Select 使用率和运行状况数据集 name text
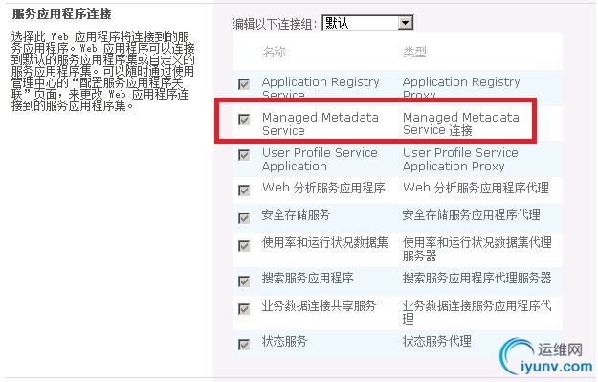The image size is (598, 382). coord(325,243)
